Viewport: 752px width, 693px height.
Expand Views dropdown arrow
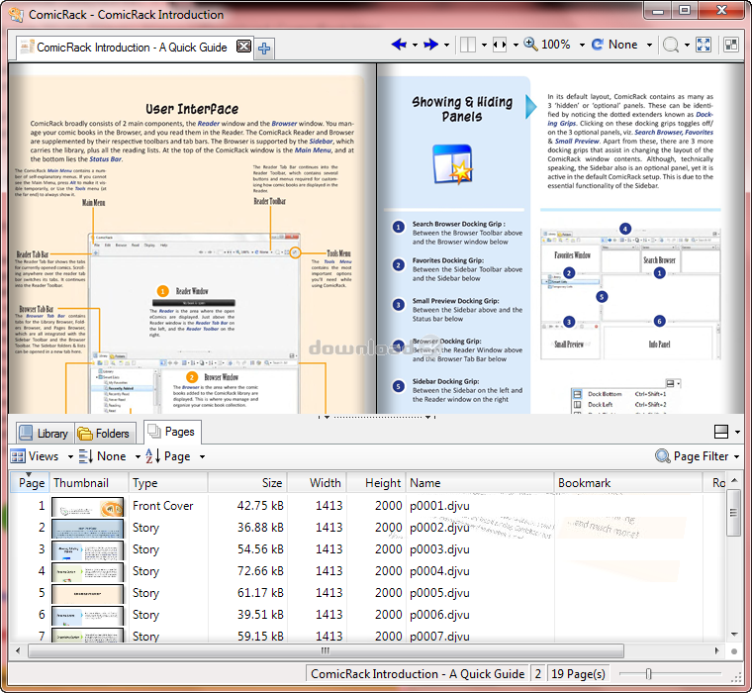point(70,456)
